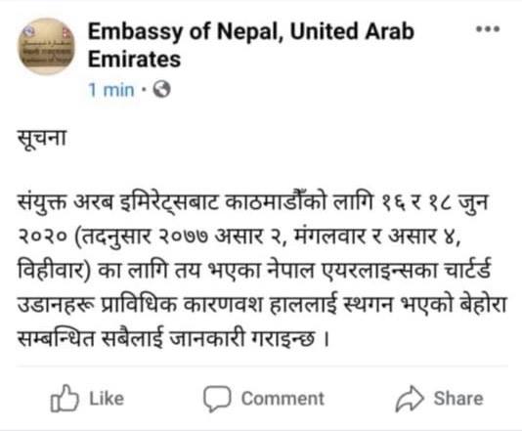The image size is (522, 431).
Task: Click the Share button label
Action: click(458, 399)
